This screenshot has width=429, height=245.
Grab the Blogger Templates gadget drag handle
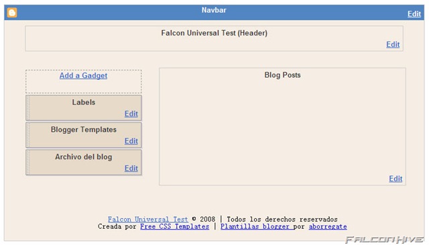tap(28, 135)
